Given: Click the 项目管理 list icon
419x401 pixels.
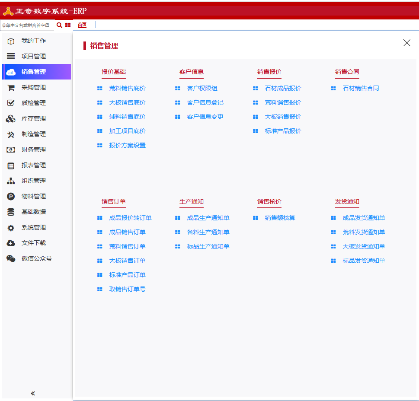Looking at the screenshot, I should tap(11, 56).
